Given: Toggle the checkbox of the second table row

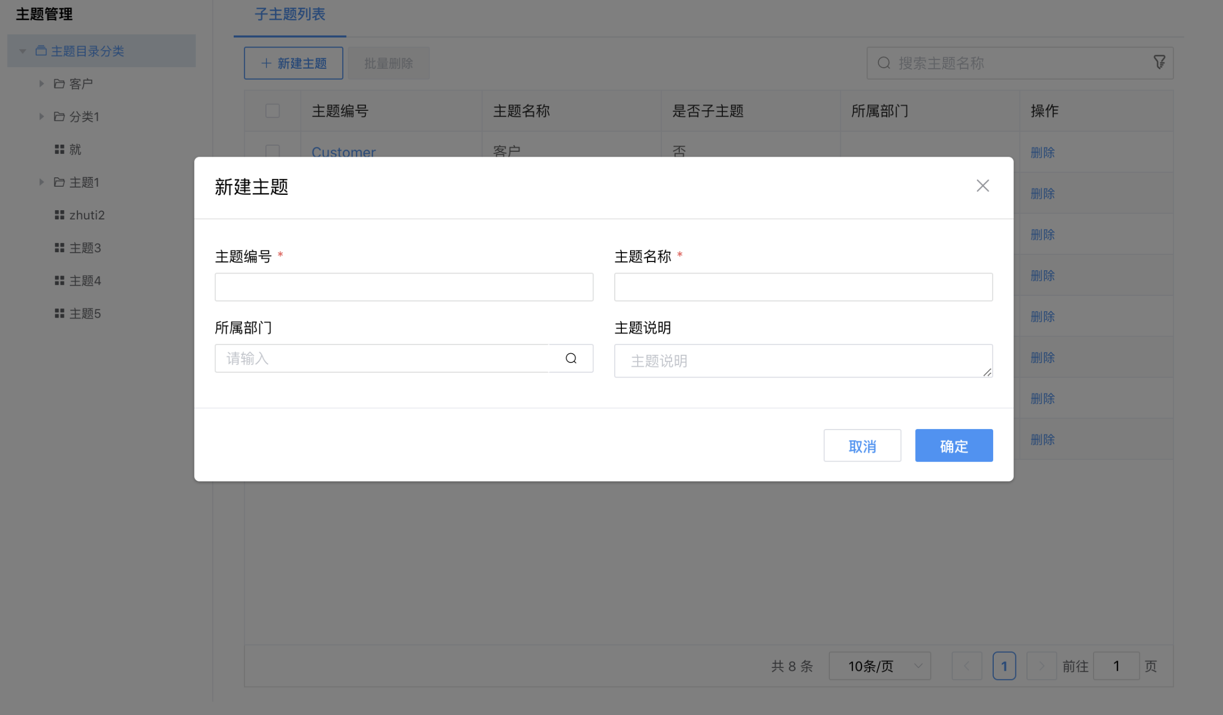Looking at the screenshot, I should point(272,193).
